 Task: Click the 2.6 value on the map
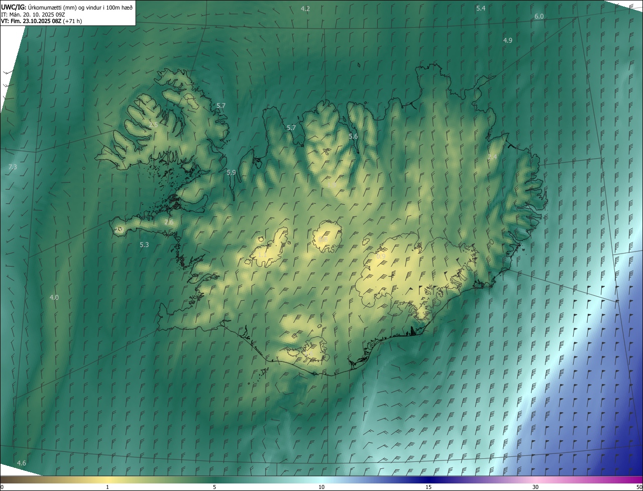169,222
